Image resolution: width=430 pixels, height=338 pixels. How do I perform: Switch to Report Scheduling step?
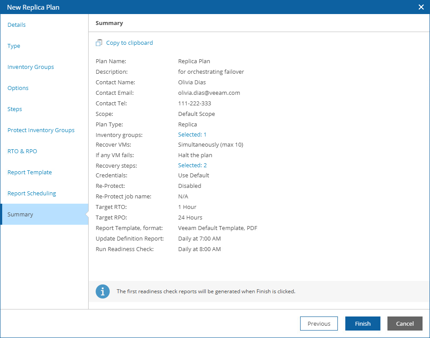[x=32, y=193]
